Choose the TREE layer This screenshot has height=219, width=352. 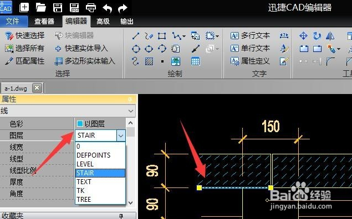[100, 199]
